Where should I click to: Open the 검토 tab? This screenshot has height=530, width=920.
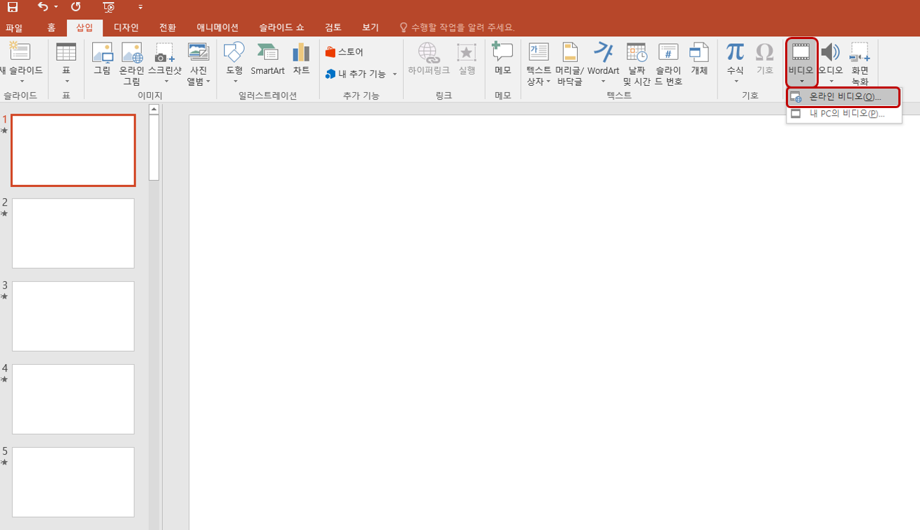pyautogui.click(x=333, y=28)
